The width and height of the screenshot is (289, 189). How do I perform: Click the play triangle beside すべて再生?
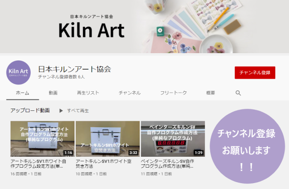click(x=61, y=111)
